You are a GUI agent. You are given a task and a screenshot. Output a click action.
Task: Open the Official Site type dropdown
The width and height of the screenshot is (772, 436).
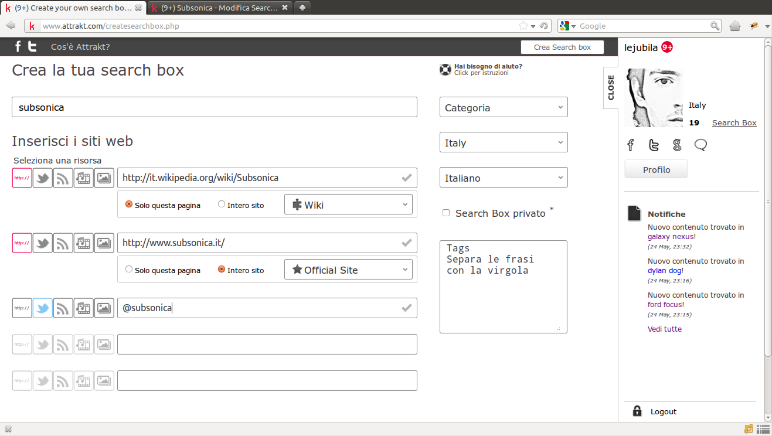coord(348,270)
